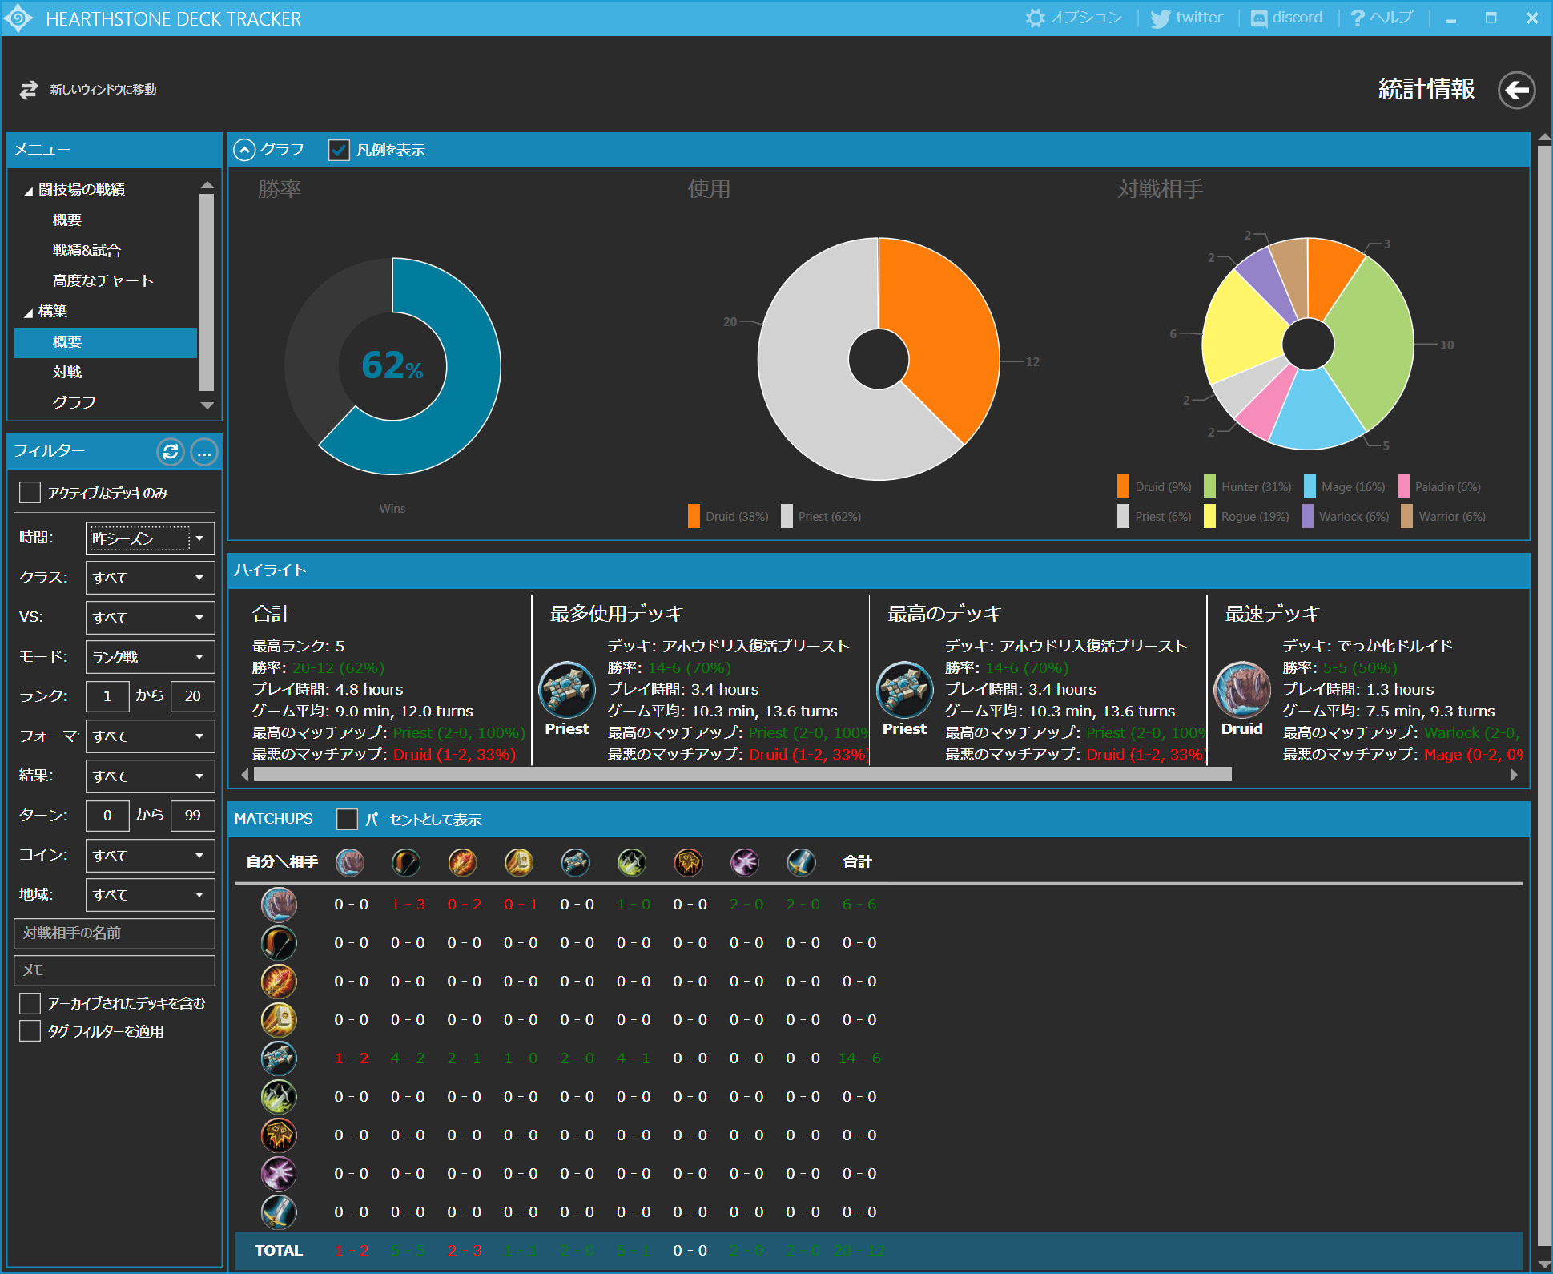Viewport: 1553px width, 1274px height.
Task: Click the Rogue class icon in matchup header
Action: point(632,862)
